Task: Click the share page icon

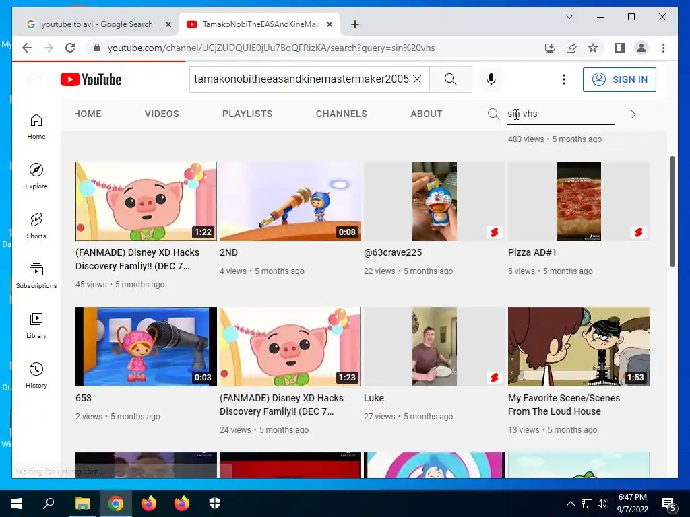Action: pyautogui.click(x=571, y=48)
